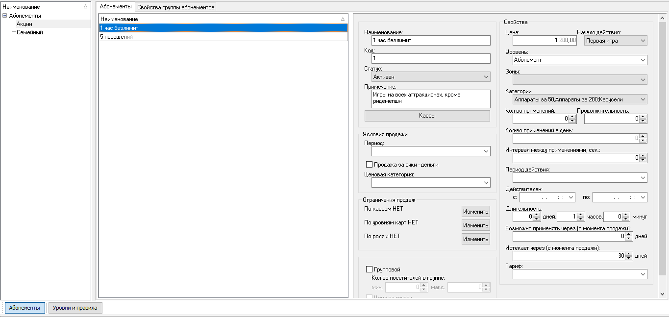Edit the Примечание text area
Screen dimensions: 669x317
[x=431, y=98]
